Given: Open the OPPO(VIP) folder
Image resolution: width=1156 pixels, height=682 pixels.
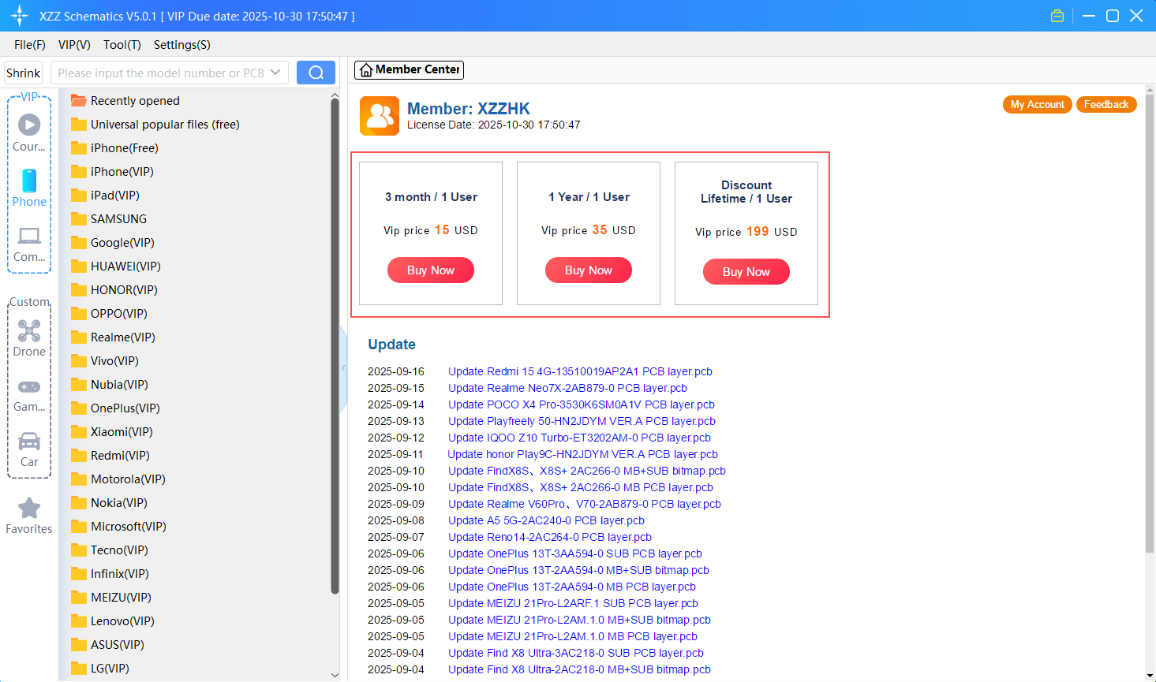Looking at the screenshot, I should click(x=109, y=314).
